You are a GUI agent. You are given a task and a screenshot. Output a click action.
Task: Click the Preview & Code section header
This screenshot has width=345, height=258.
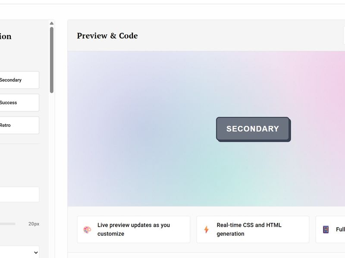point(107,36)
